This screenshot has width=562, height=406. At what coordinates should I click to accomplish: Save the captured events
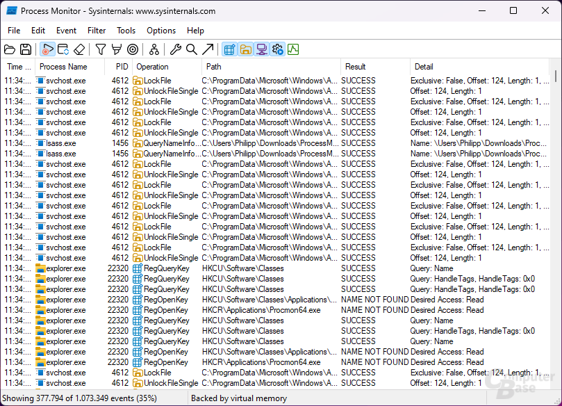click(x=26, y=49)
